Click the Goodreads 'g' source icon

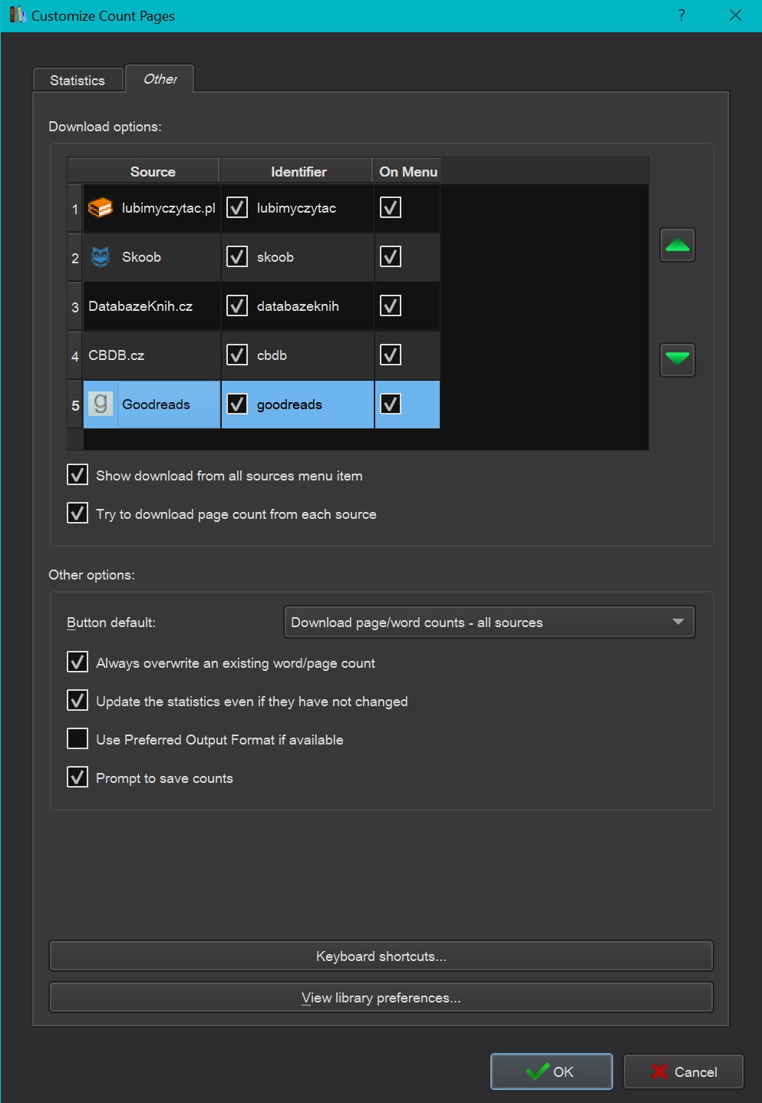tap(101, 404)
